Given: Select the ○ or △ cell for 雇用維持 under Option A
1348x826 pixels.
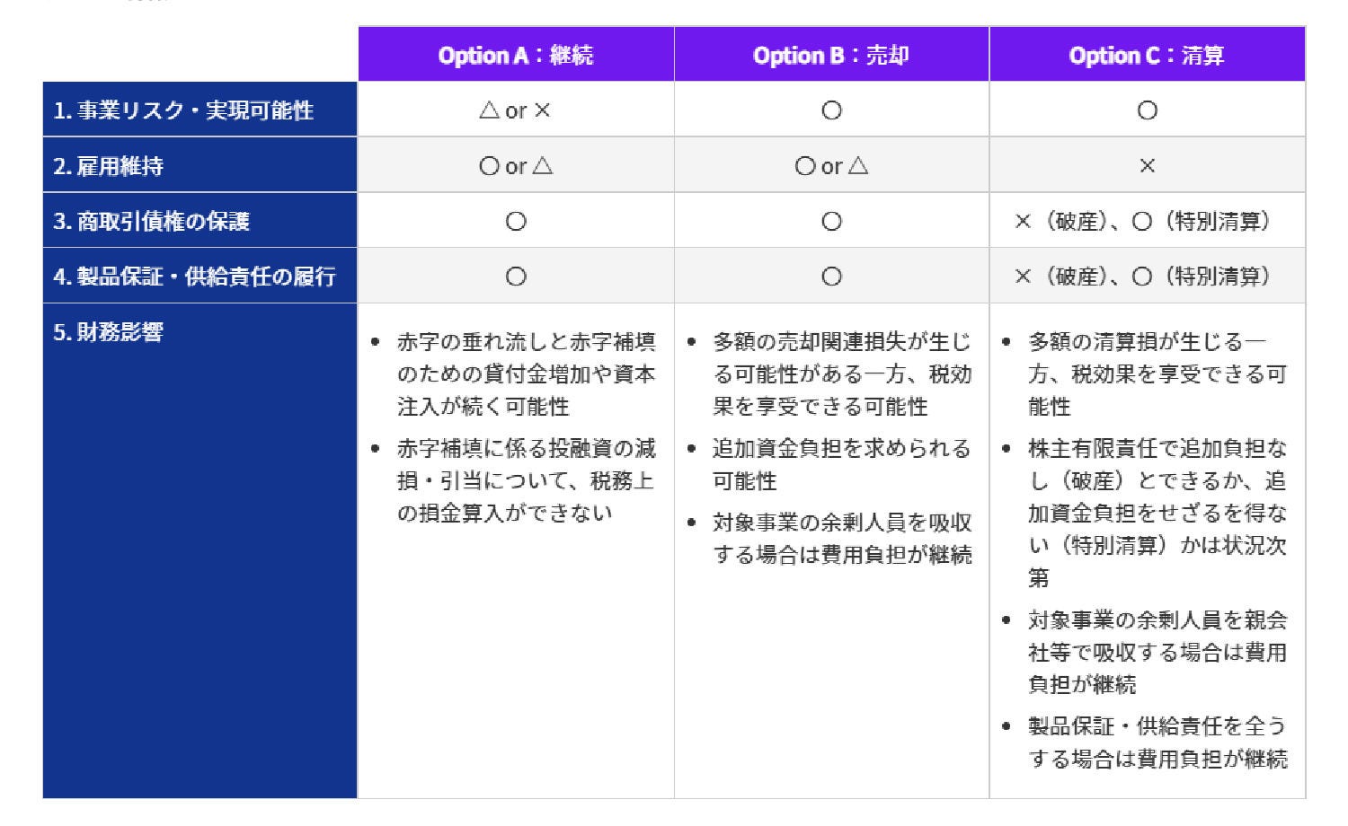Looking at the screenshot, I should 516,165.
